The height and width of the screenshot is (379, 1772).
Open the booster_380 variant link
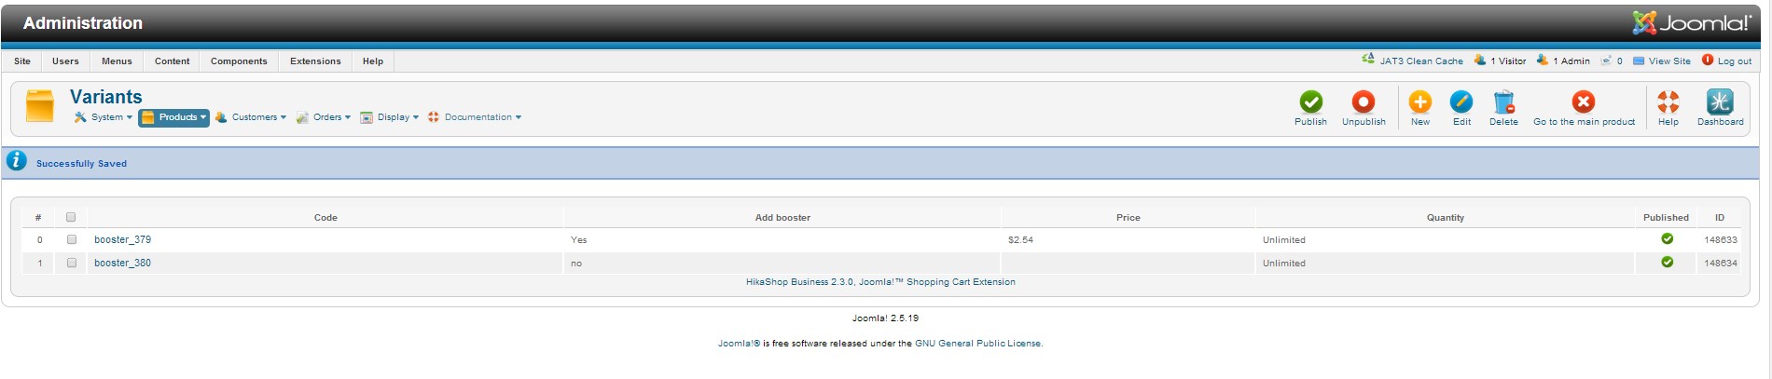122,263
